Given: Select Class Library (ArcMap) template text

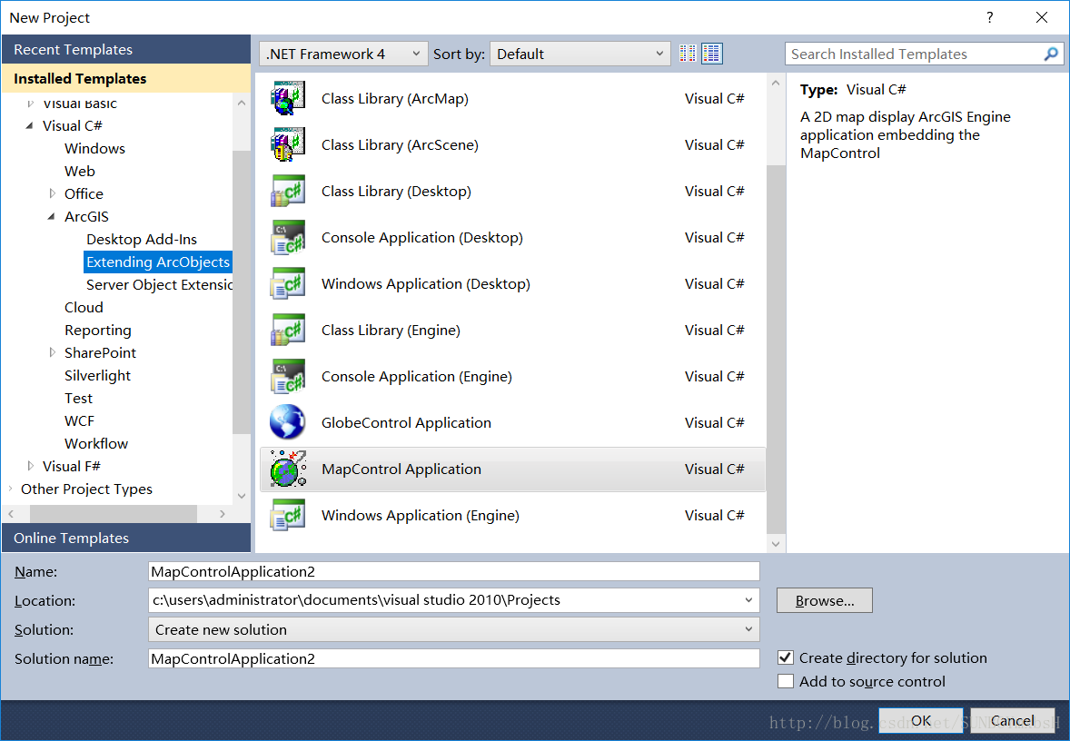Looking at the screenshot, I should (394, 98).
